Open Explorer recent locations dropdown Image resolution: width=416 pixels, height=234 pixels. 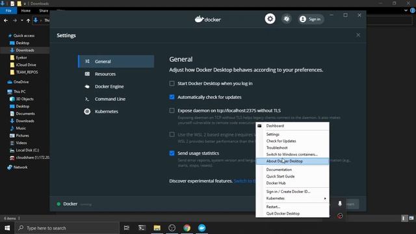21,20
